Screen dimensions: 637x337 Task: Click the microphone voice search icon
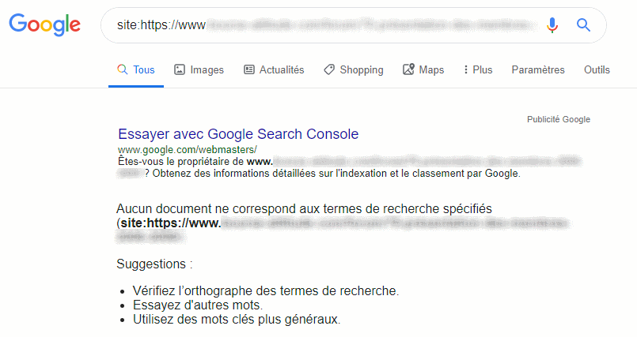(552, 25)
